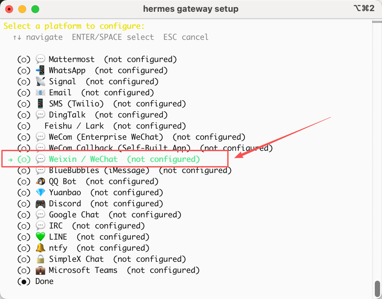This screenshot has width=382, height=299.
Task: Click the vertical scrollbar thumb at bottom right
Action: pyautogui.click(x=377, y=289)
